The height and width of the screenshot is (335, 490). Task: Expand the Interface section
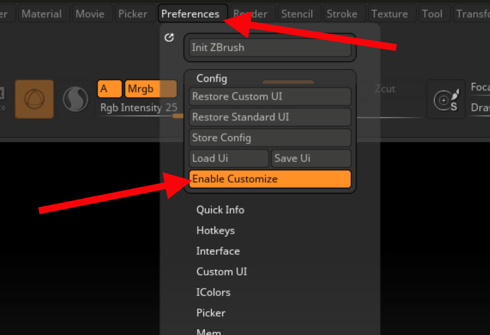click(218, 251)
